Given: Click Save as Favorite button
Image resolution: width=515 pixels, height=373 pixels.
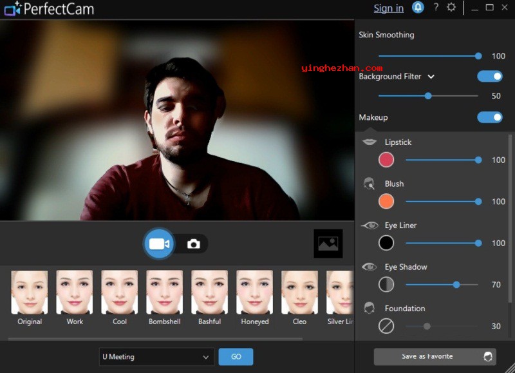Looking at the screenshot, I should click(x=435, y=356).
